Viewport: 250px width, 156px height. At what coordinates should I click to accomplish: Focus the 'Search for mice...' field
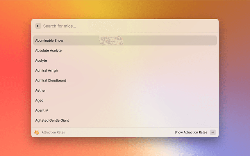(x=78, y=26)
